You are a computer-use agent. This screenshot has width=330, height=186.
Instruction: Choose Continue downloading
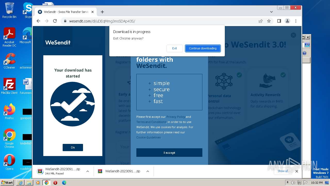tap(203, 48)
